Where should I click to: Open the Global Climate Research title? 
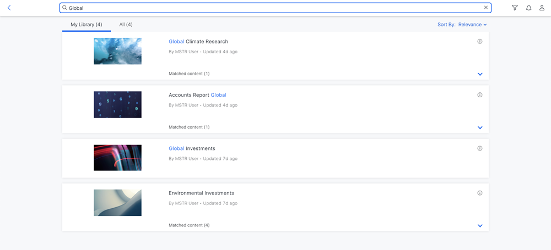click(198, 42)
